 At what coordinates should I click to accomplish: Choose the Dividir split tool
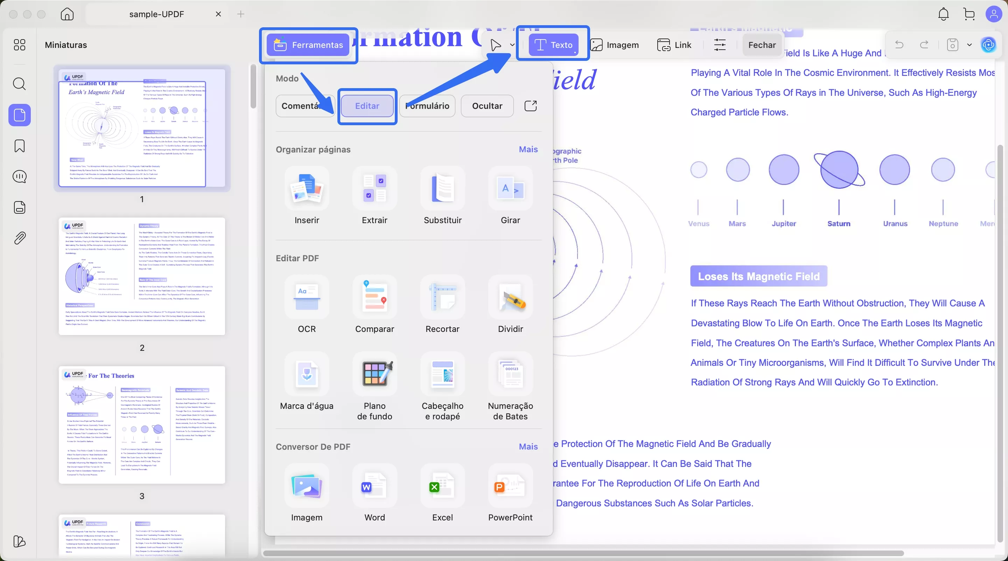[510, 298]
